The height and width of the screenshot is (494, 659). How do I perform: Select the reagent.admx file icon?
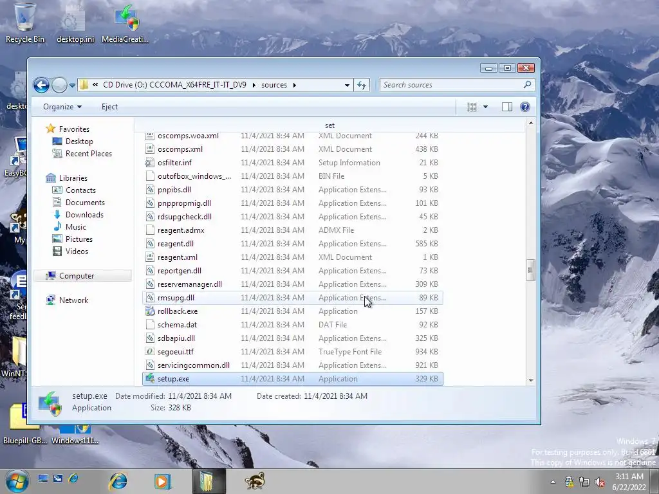point(149,230)
